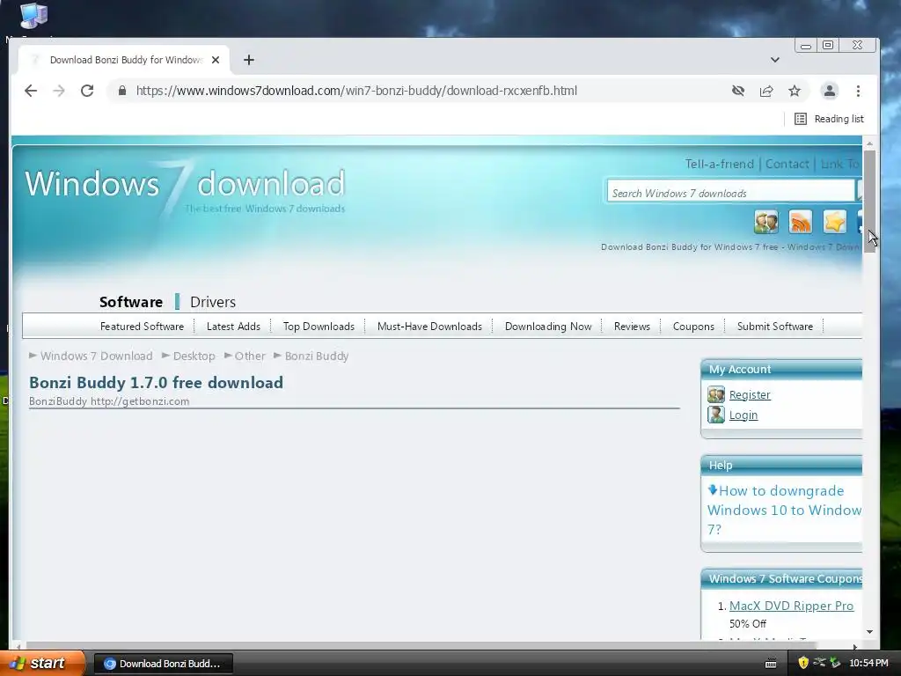901x676 pixels.
Task: Open MacX DVD Ripper Pro coupon link
Action: [x=791, y=606]
